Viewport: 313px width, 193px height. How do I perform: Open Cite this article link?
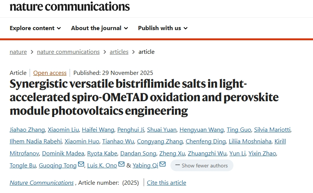coord(166,183)
